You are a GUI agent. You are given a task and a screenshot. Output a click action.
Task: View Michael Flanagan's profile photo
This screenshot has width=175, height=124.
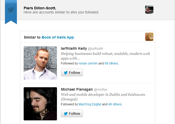(40, 104)
